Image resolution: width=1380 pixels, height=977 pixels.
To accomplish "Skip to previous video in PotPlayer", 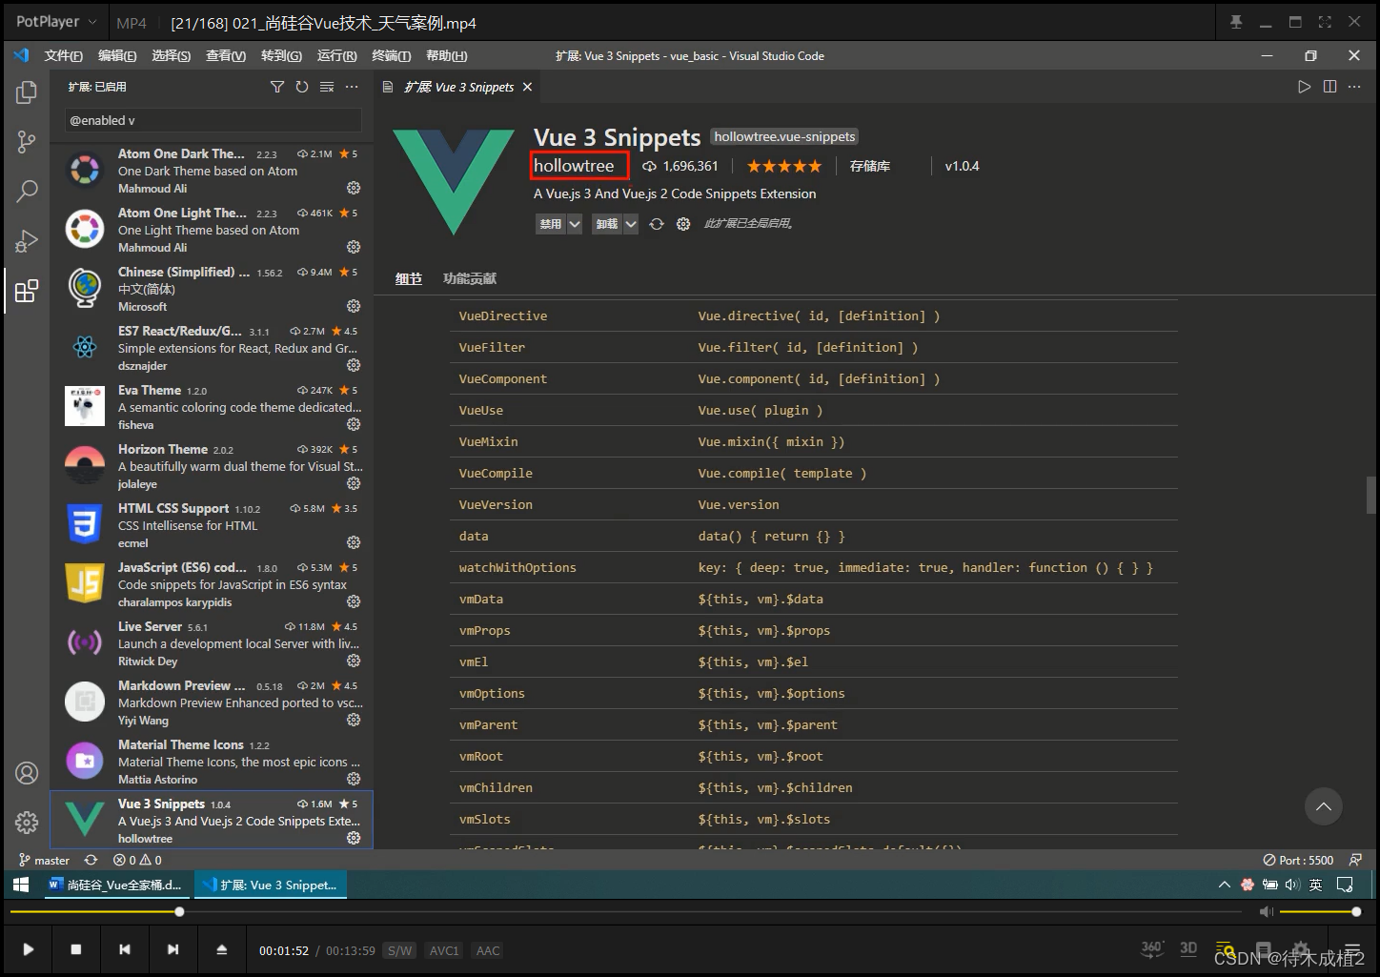I will point(124,949).
